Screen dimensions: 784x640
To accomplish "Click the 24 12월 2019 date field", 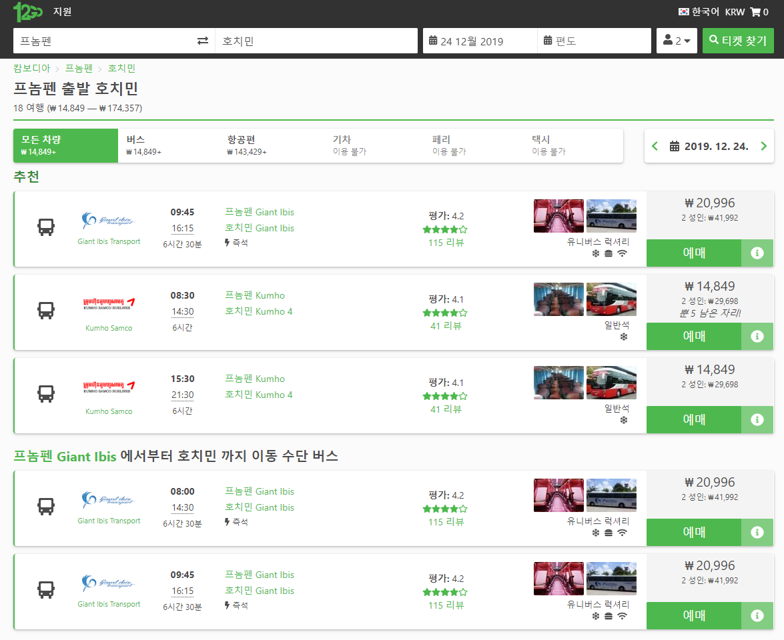I will pos(480,41).
